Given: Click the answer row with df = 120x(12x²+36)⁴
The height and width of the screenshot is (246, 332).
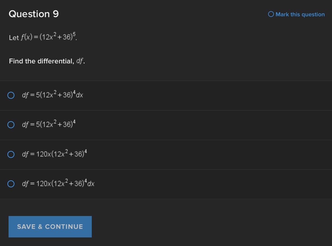Looking at the screenshot, I should 114,154.
